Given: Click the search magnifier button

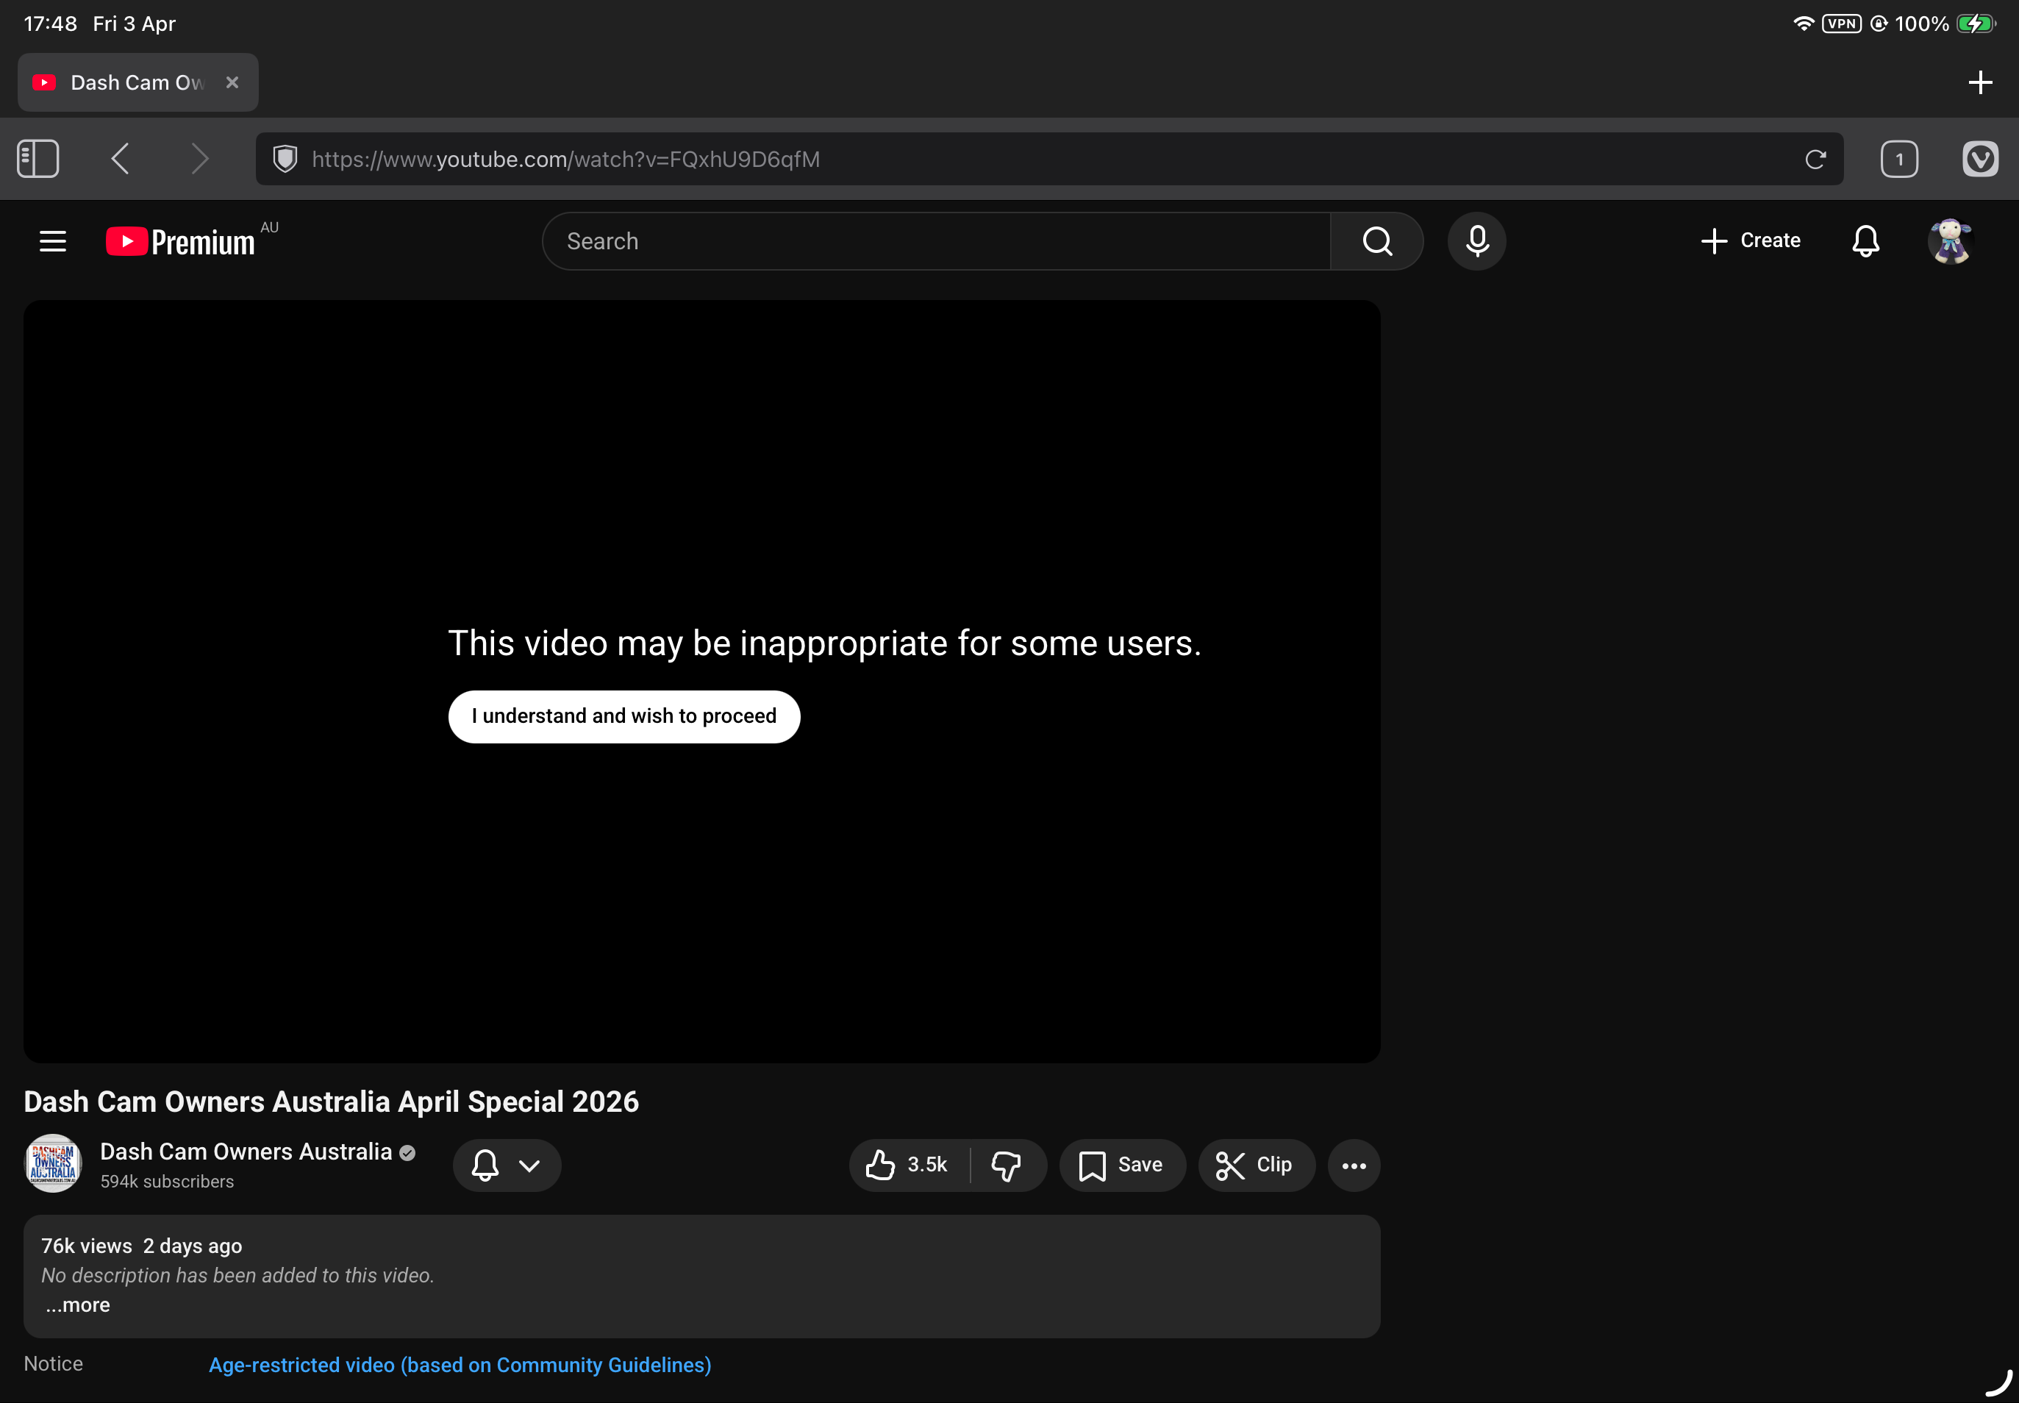Looking at the screenshot, I should click(1376, 241).
